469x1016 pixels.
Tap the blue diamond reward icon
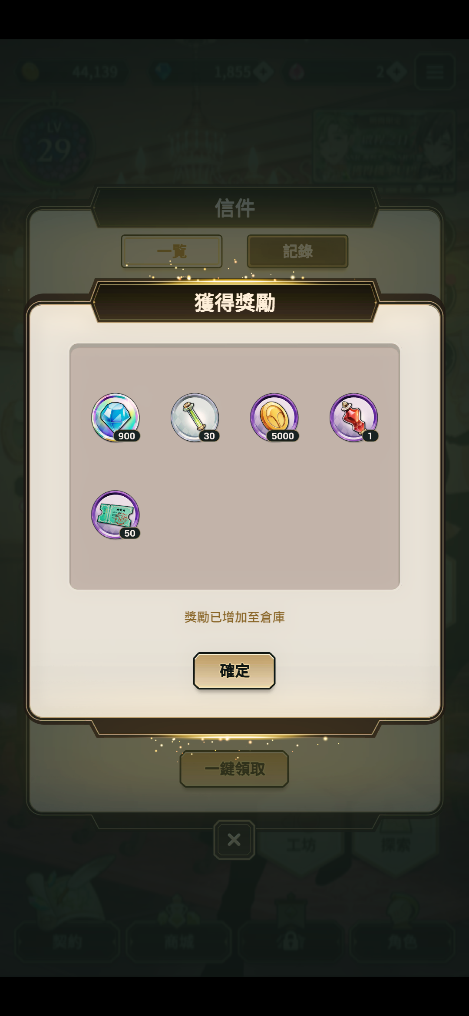pos(116,418)
